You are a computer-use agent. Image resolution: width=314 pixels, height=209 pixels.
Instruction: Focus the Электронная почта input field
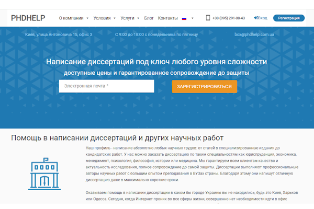(107, 86)
